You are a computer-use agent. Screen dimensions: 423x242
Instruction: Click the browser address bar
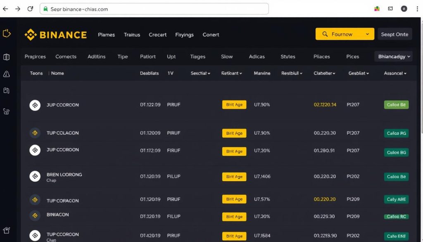tap(154, 9)
